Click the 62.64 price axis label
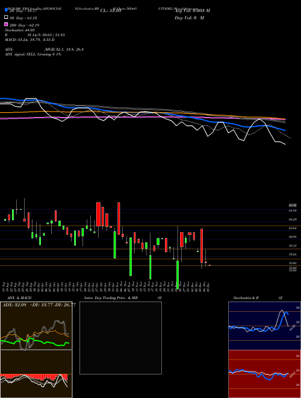The image size is (301, 398). tap(293, 228)
